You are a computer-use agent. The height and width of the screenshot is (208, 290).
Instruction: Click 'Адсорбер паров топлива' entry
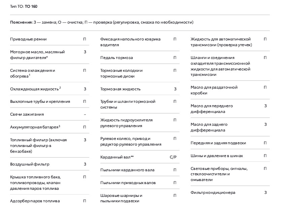pos(35,201)
